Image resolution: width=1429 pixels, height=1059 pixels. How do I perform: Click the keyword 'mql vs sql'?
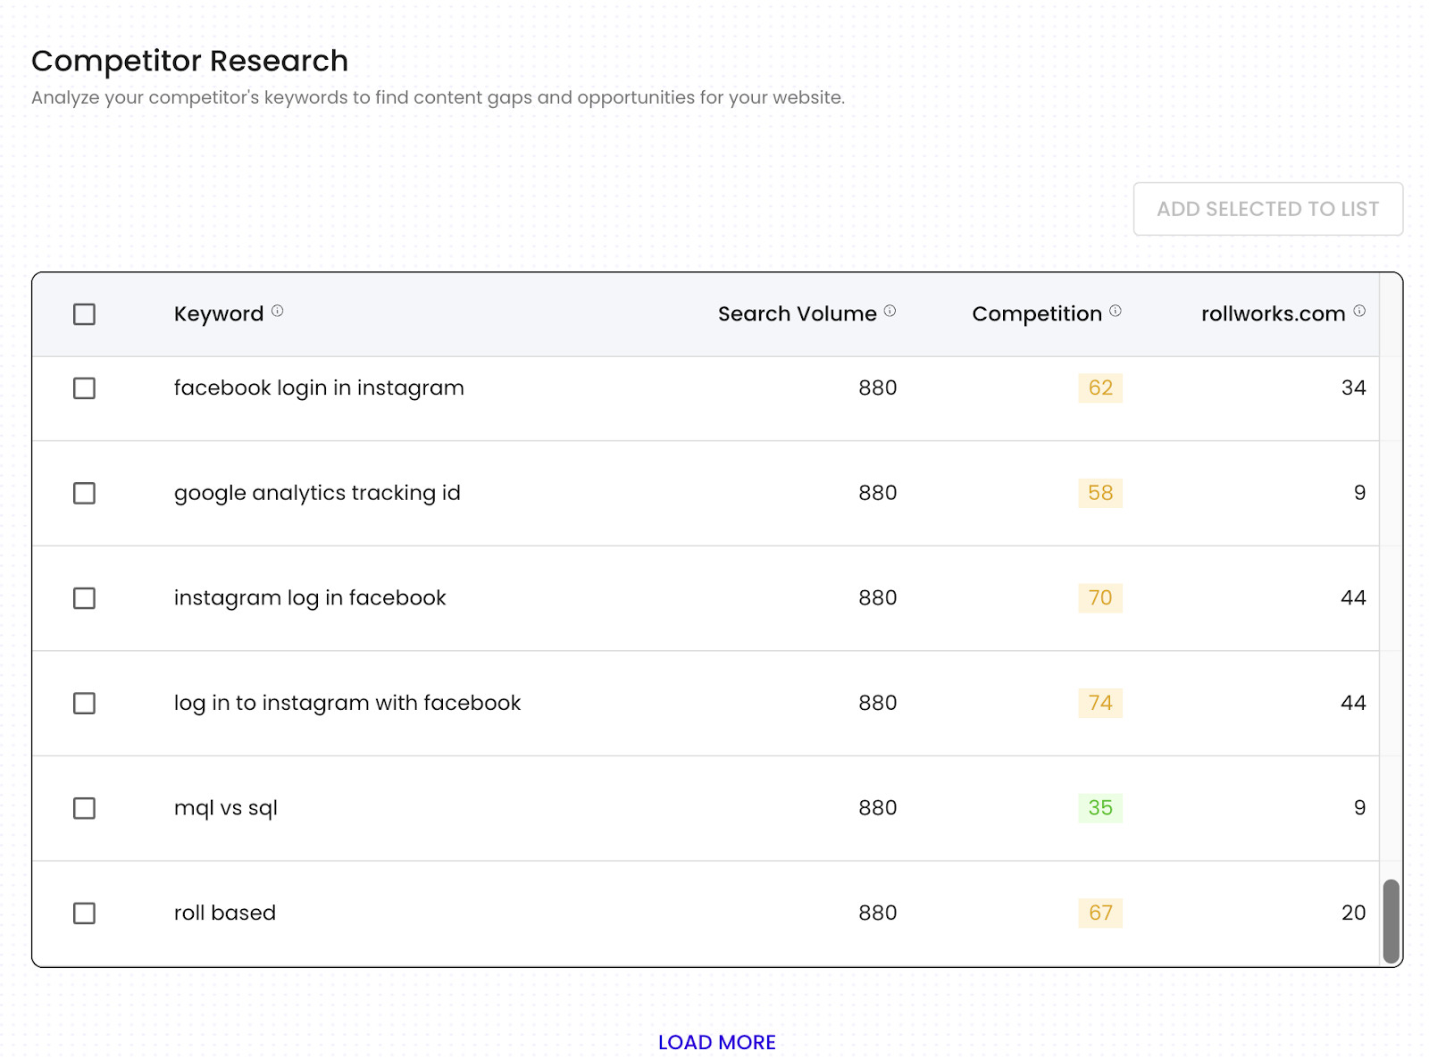[226, 808]
